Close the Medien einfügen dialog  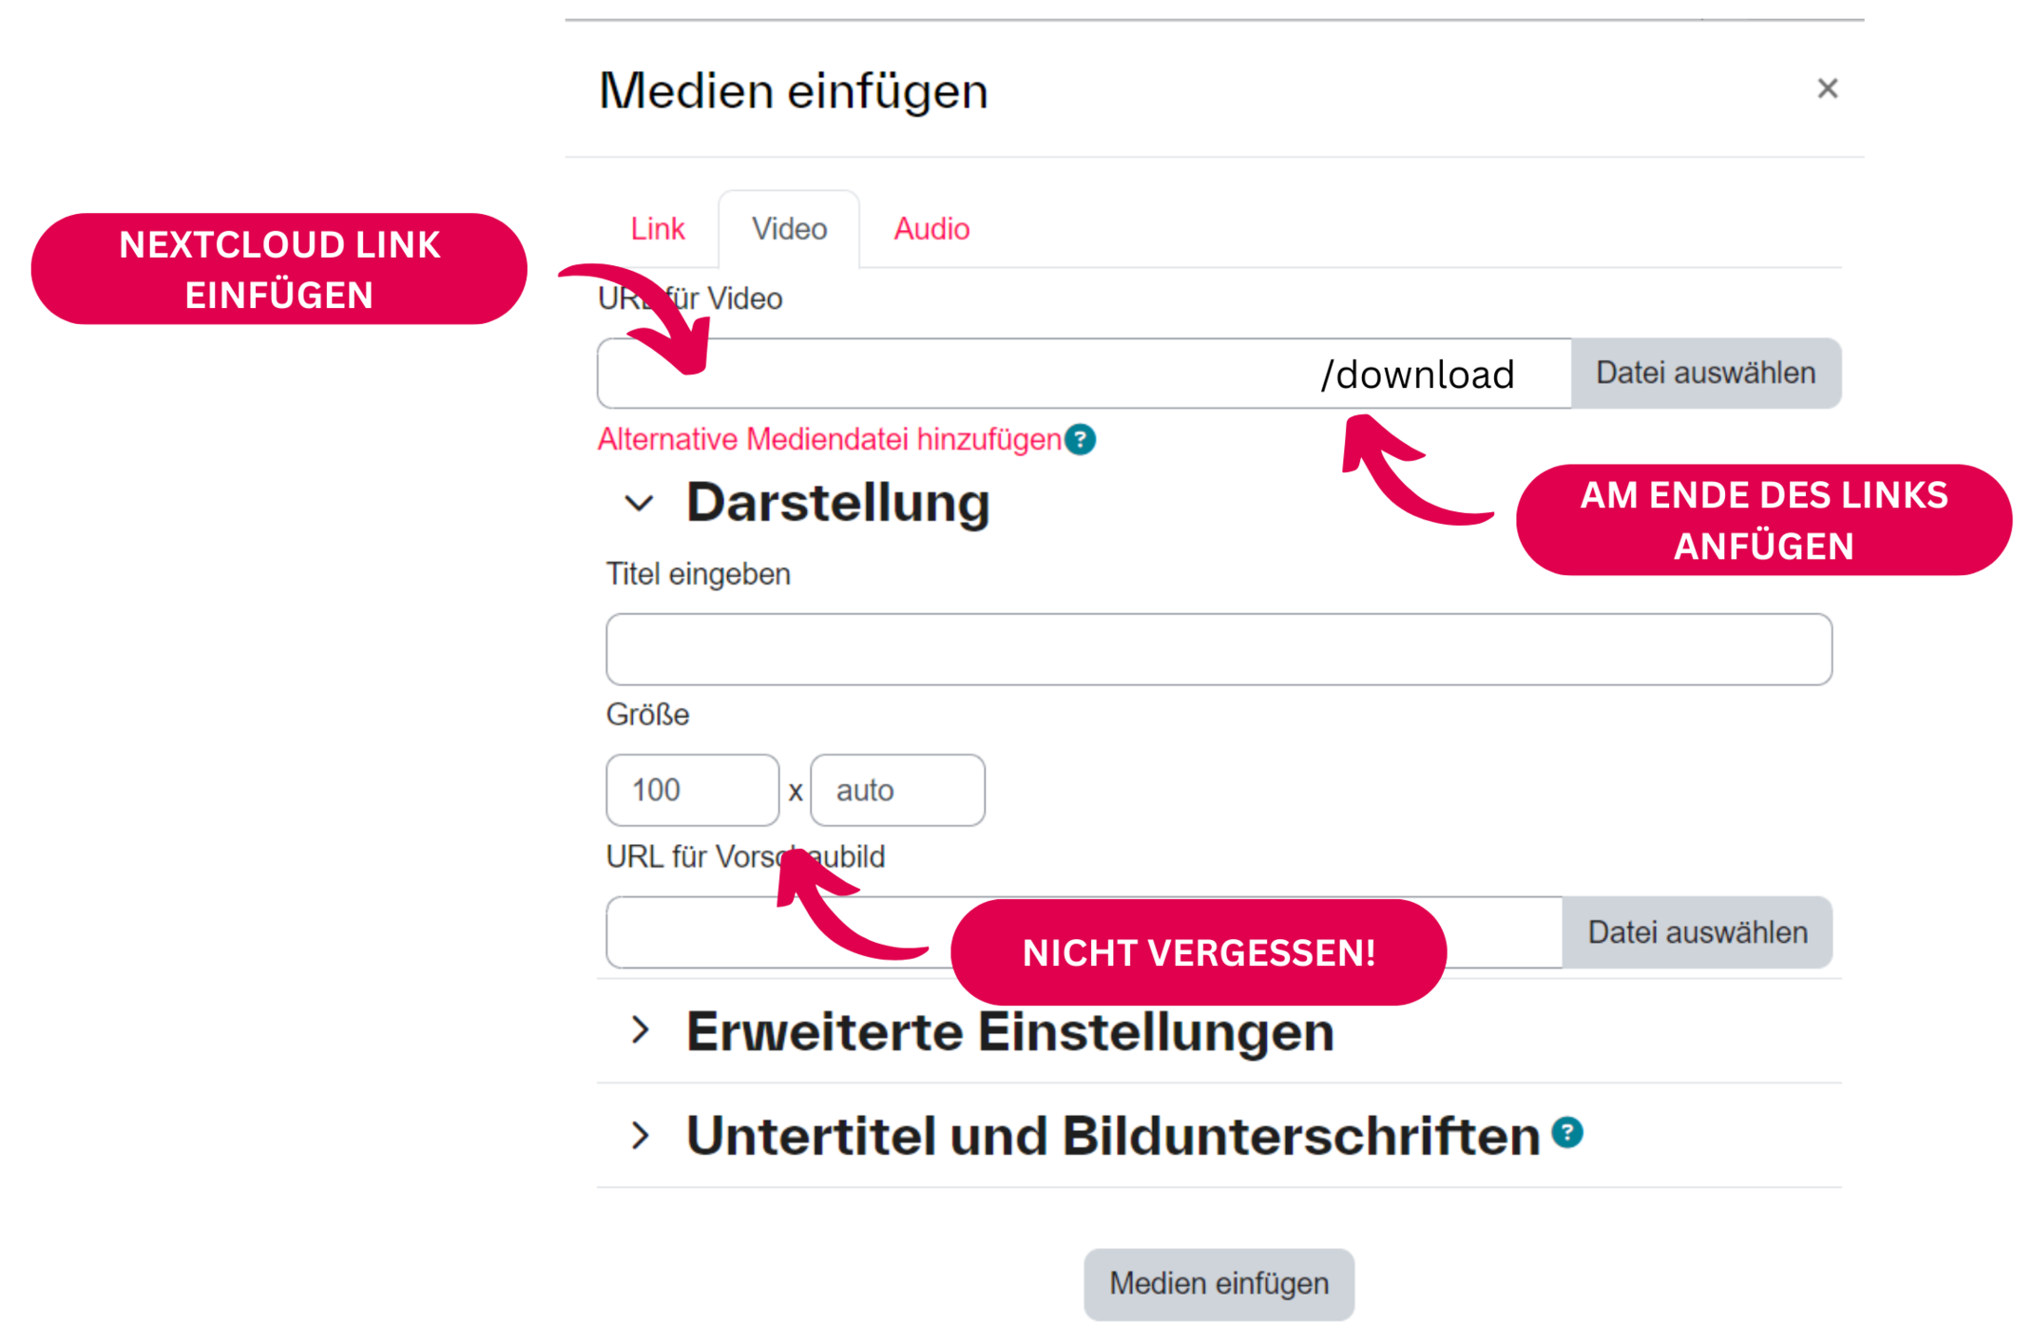pyautogui.click(x=1828, y=87)
